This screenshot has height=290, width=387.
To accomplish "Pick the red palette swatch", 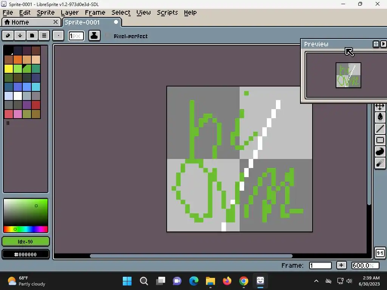I will click(x=36, y=105).
